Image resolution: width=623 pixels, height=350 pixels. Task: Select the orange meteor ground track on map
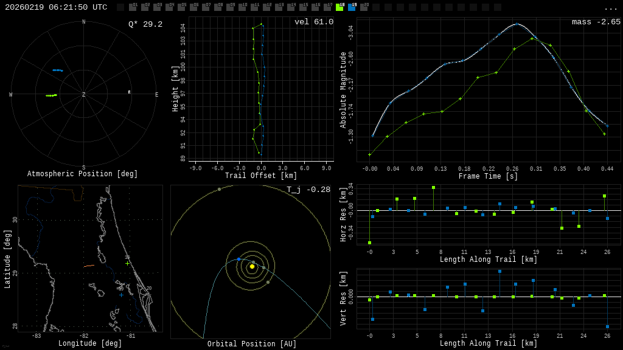pyautogui.click(x=89, y=266)
